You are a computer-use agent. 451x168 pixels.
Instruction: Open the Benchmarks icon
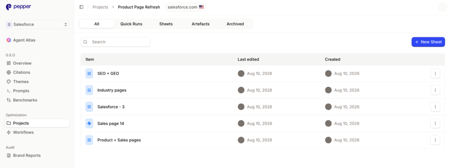[x=9, y=100]
